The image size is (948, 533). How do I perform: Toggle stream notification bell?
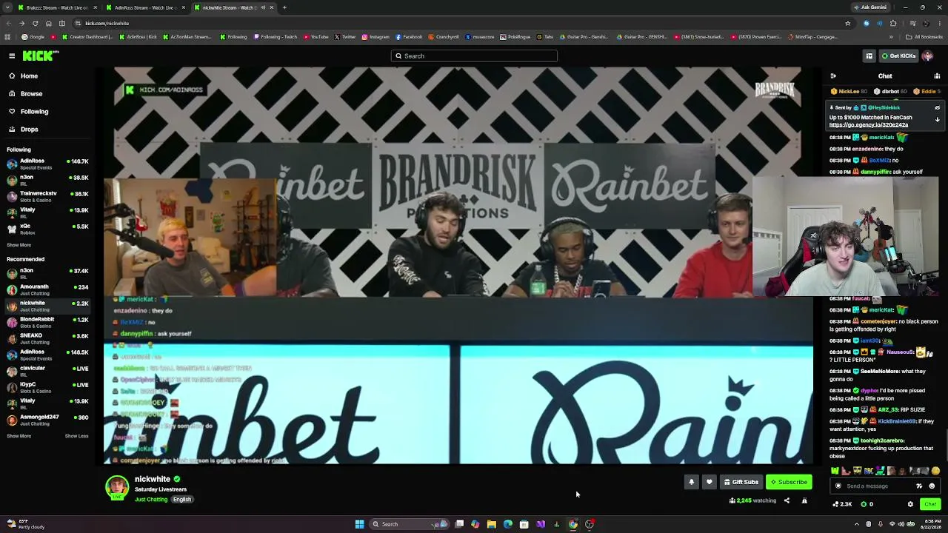(x=691, y=482)
